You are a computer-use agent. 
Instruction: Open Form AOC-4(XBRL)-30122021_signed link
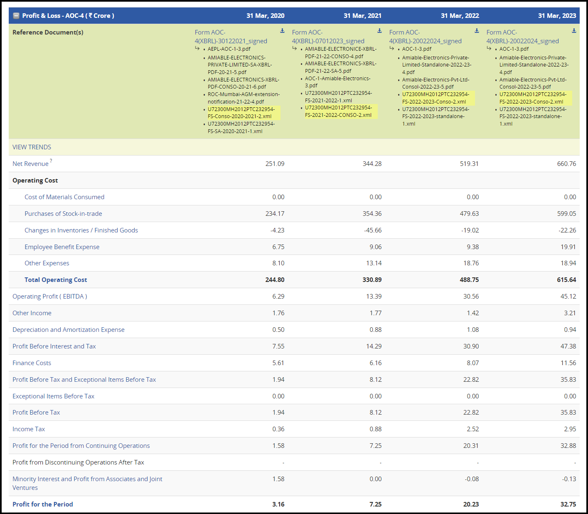pyautogui.click(x=231, y=37)
